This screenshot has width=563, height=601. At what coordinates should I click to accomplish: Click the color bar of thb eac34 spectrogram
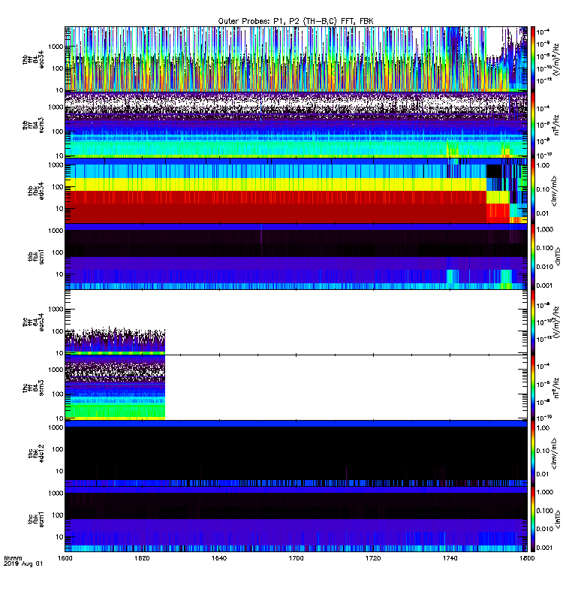532,59
